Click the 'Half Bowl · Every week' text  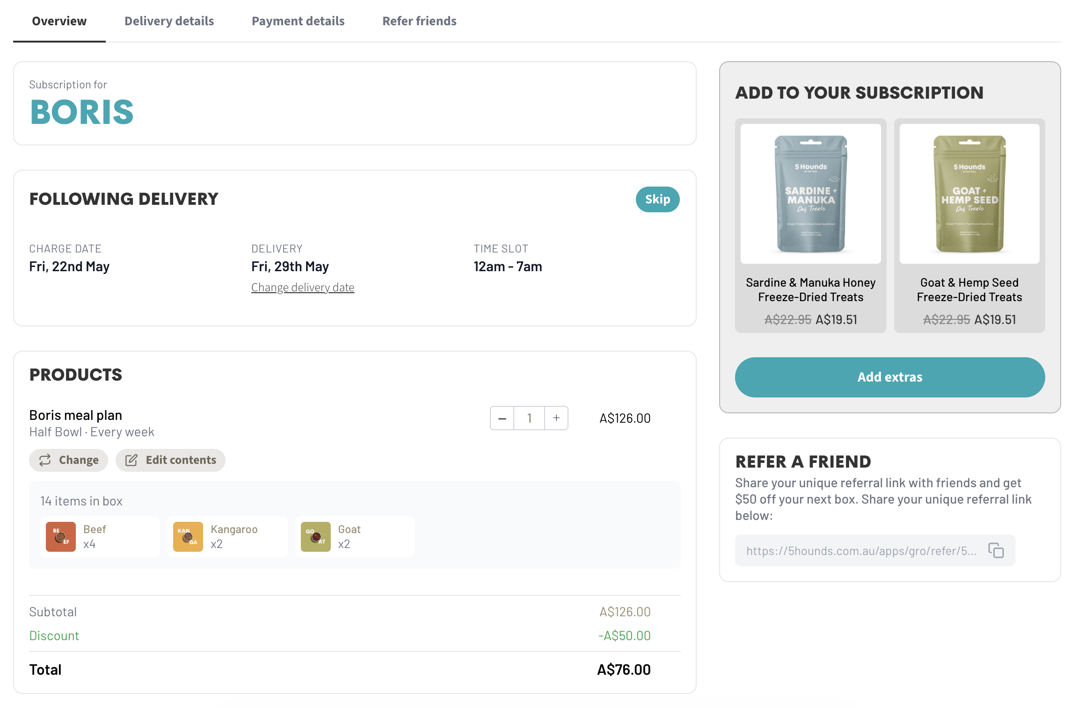[92, 432]
